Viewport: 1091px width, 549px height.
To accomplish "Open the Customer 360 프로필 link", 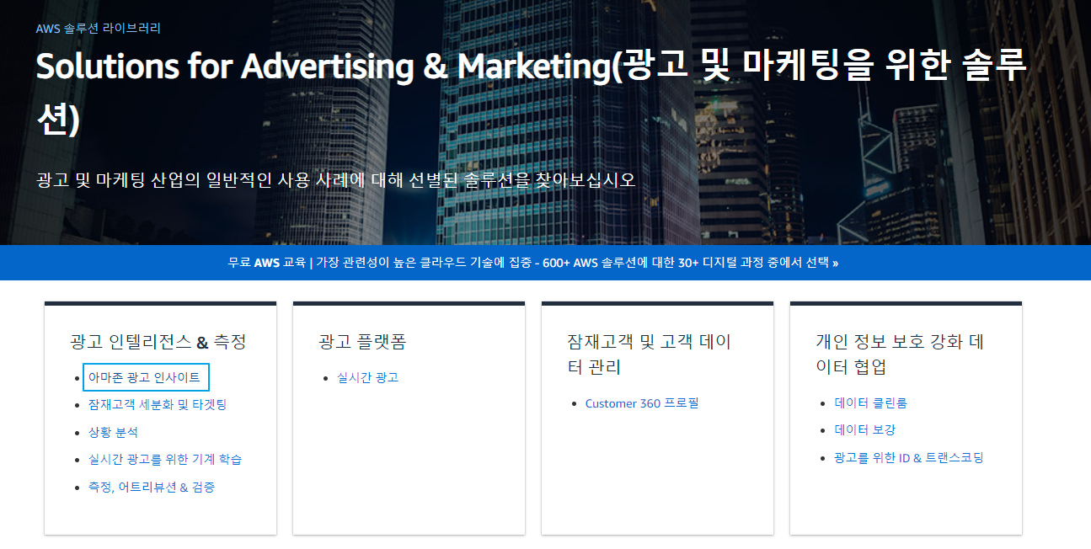I will (x=642, y=403).
